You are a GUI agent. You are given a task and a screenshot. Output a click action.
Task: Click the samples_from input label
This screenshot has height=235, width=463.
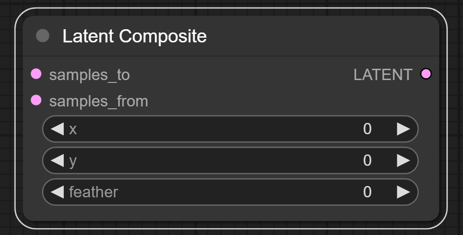[98, 101]
